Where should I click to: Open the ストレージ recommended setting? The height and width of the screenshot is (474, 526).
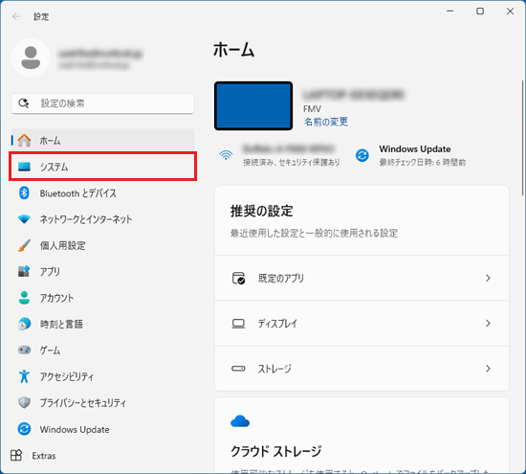point(362,369)
